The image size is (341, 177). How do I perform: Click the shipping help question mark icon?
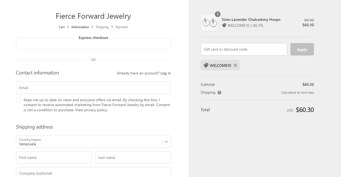pyautogui.click(x=219, y=93)
